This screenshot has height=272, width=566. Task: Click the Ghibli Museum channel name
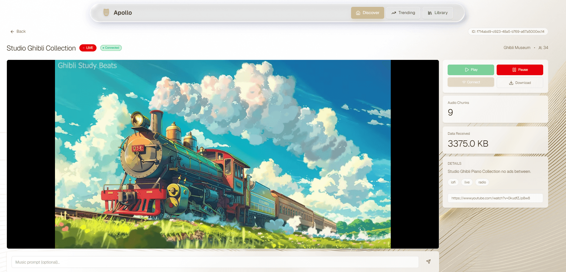click(517, 48)
